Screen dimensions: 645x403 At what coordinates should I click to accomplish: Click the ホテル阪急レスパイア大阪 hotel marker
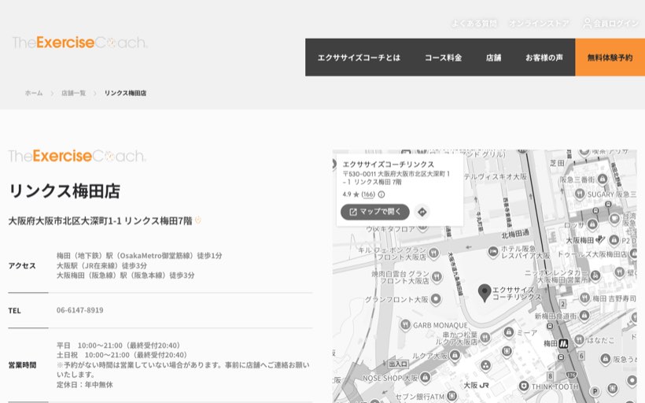[493, 250]
